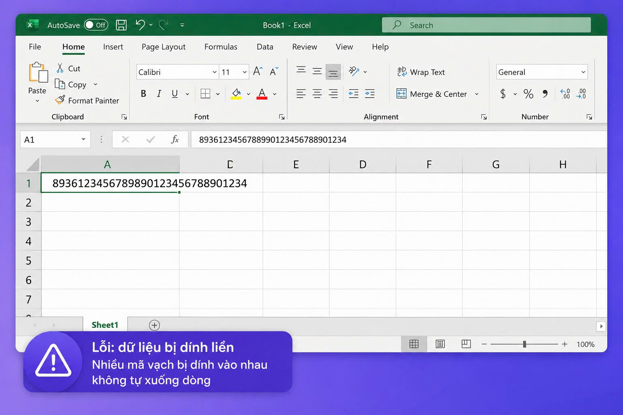
Task: Open Customize Quick Access Toolbar dropdown
Action: click(x=182, y=25)
